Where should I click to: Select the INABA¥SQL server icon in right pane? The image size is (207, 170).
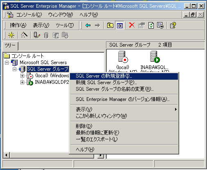155,57
